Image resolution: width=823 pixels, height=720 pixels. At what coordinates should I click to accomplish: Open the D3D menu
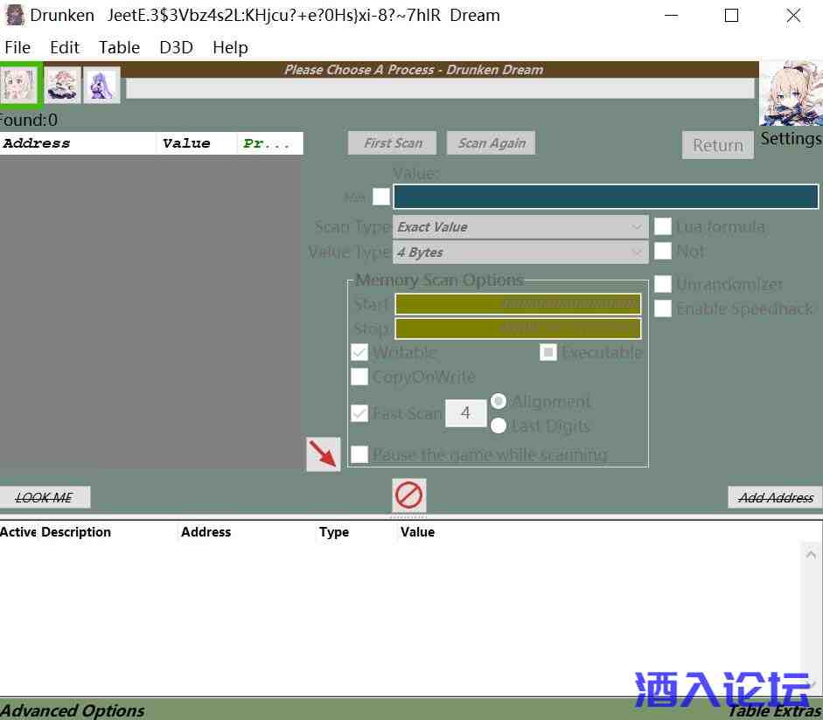point(176,47)
